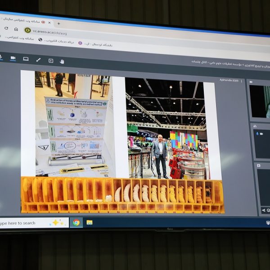Click the attendees pod people icon
Image resolution: width=270 pixels, height=270 pixels.
coord(255,126)
